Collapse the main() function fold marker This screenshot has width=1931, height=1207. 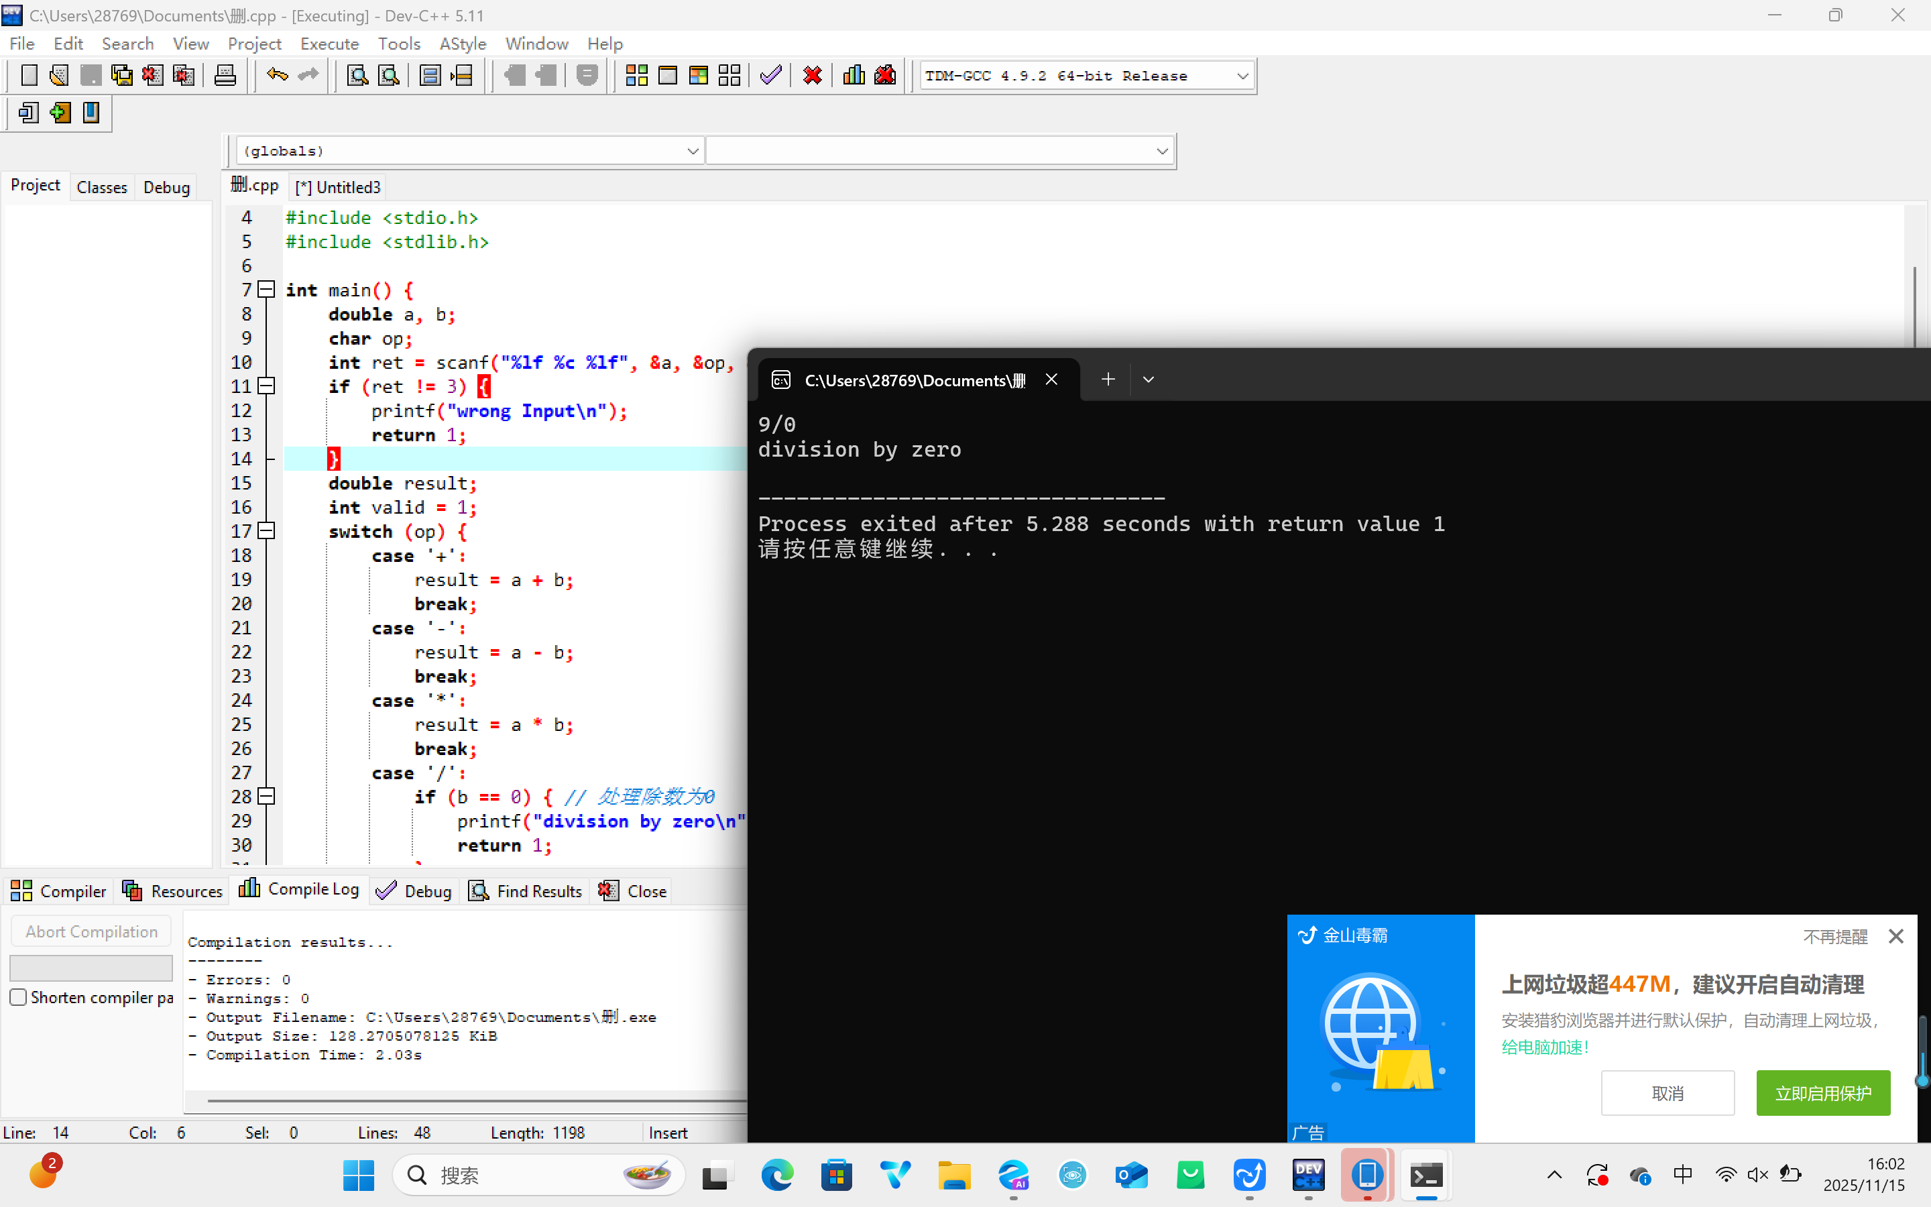[x=268, y=290]
